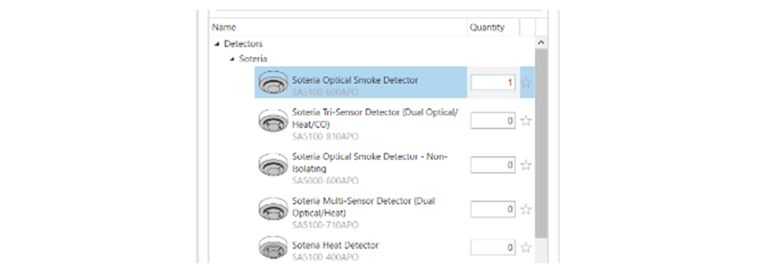
Task: Favorite the Multi-Sensor Detector star
Action: [525, 209]
